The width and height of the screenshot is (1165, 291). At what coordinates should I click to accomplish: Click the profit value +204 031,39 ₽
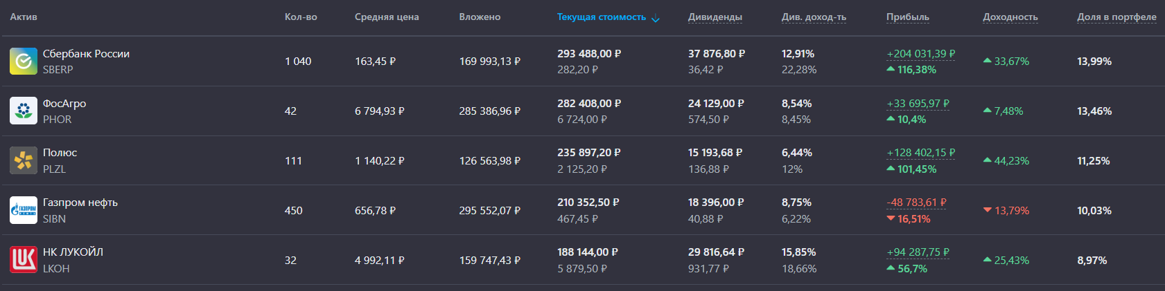pos(920,54)
